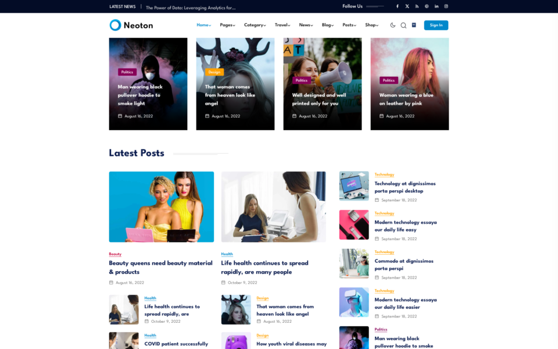Click the Sign In button
This screenshot has height=349, width=558.
(x=436, y=25)
